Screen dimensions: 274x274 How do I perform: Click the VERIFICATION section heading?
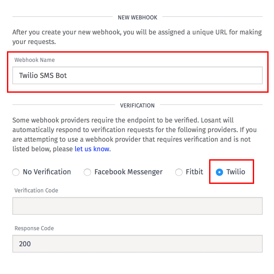pyautogui.click(x=137, y=106)
